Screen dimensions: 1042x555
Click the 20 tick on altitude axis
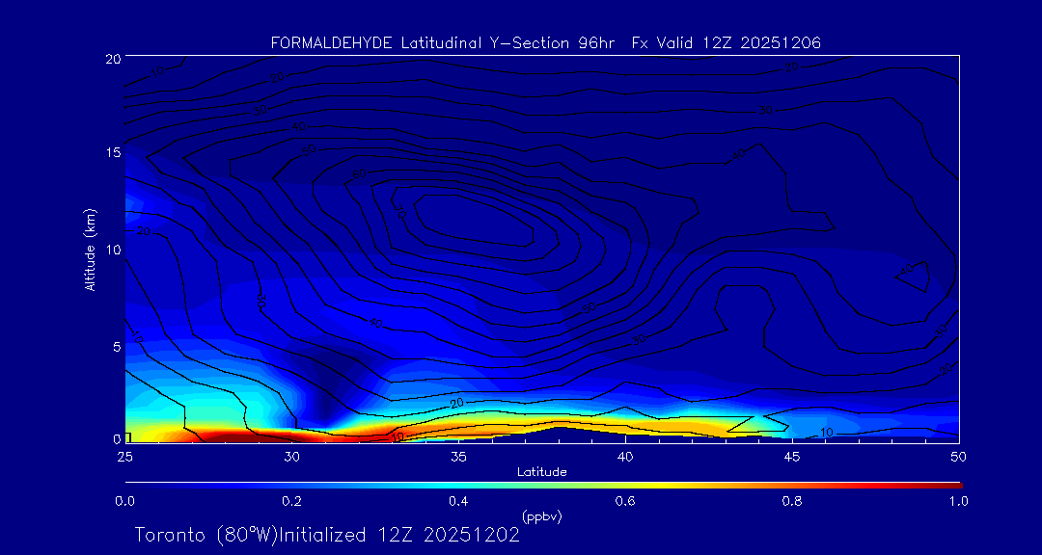click(x=110, y=59)
